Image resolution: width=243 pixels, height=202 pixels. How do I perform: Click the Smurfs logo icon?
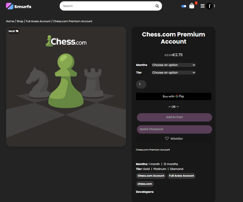pos(9,6)
